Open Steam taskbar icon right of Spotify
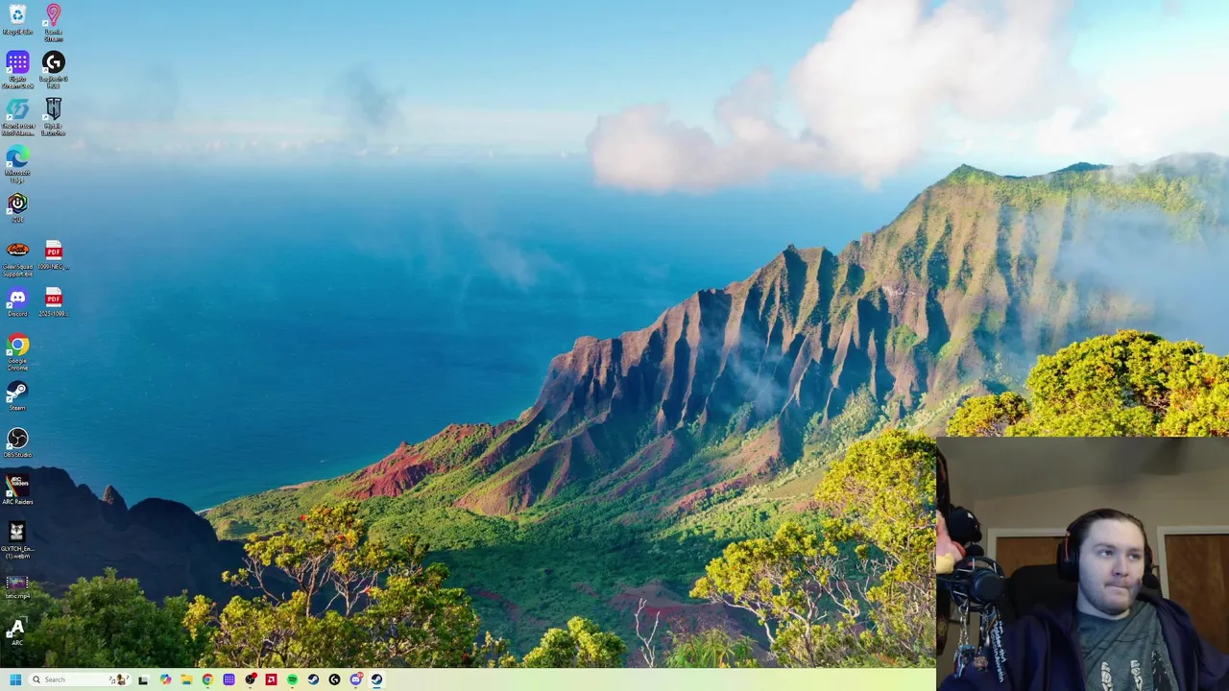This screenshot has height=691, width=1229. pos(313,679)
